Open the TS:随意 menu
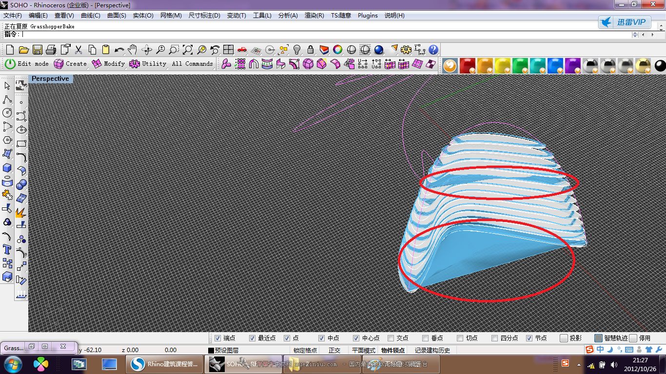This screenshot has height=374, width=666. click(x=341, y=16)
